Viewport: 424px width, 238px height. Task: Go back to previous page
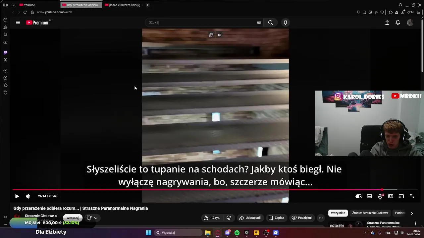click(x=13, y=12)
